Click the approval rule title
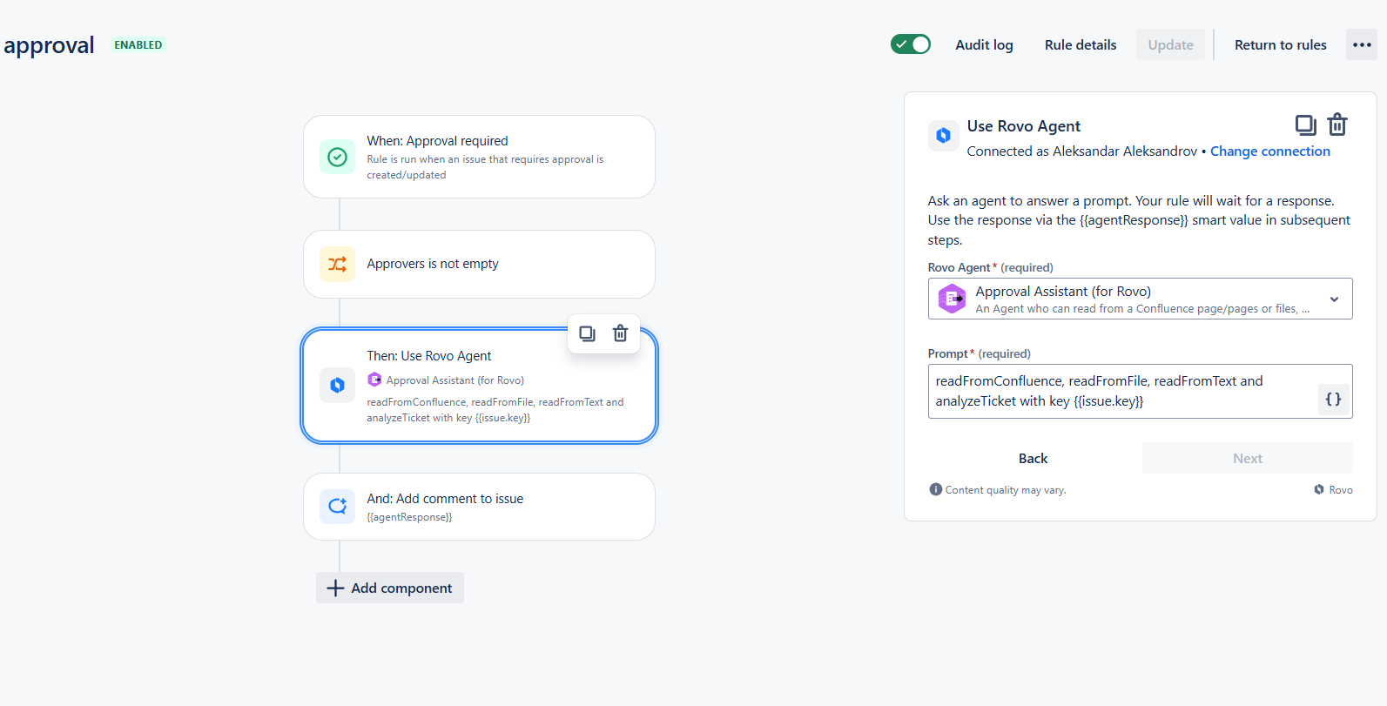The width and height of the screenshot is (1387, 706). pyautogui.click(x=49, y=45)
